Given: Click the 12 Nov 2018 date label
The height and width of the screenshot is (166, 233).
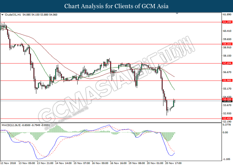Looking at the screenshot, I should coord(8,163).
